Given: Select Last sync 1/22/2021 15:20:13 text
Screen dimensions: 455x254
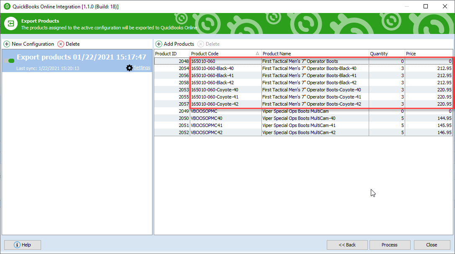Looking at the screenshot, I should (x=48, y=68).
